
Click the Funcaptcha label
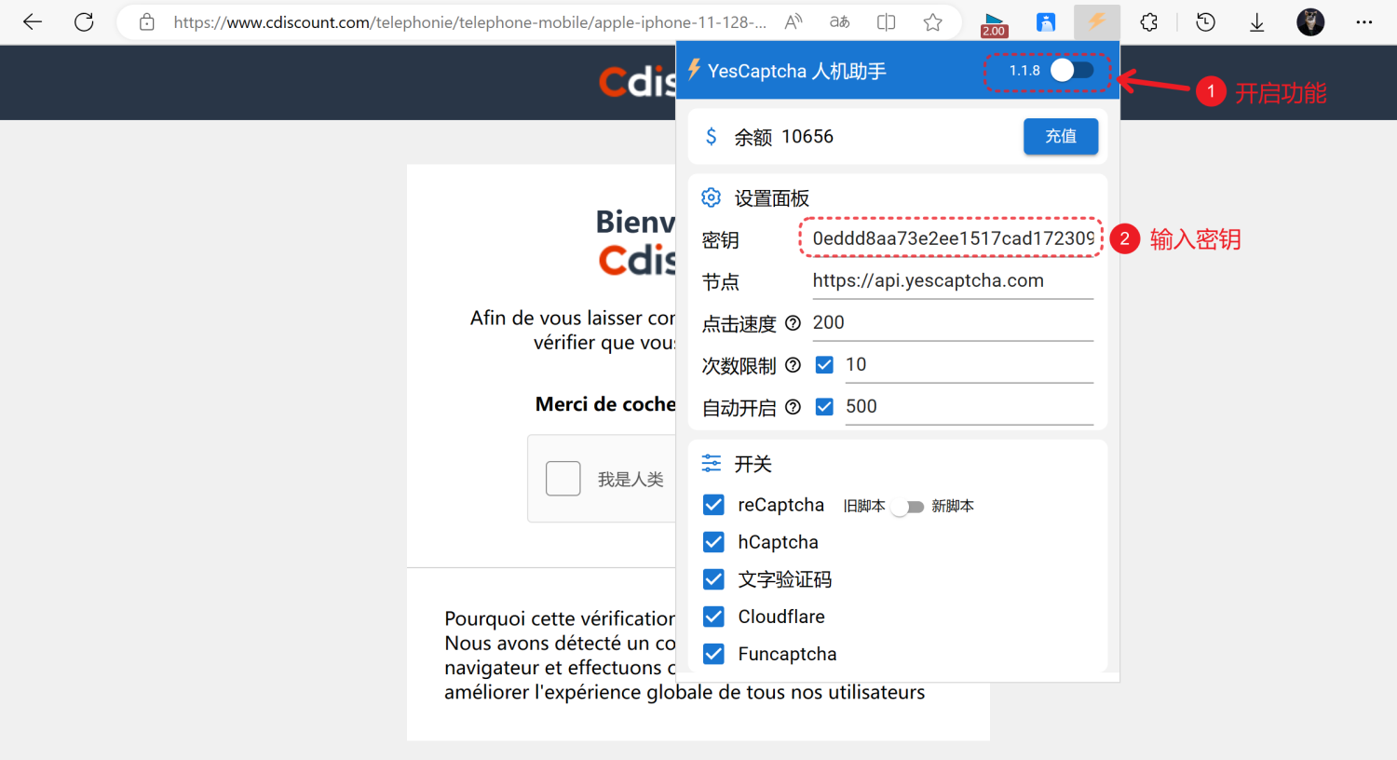(x=787, y=654)
